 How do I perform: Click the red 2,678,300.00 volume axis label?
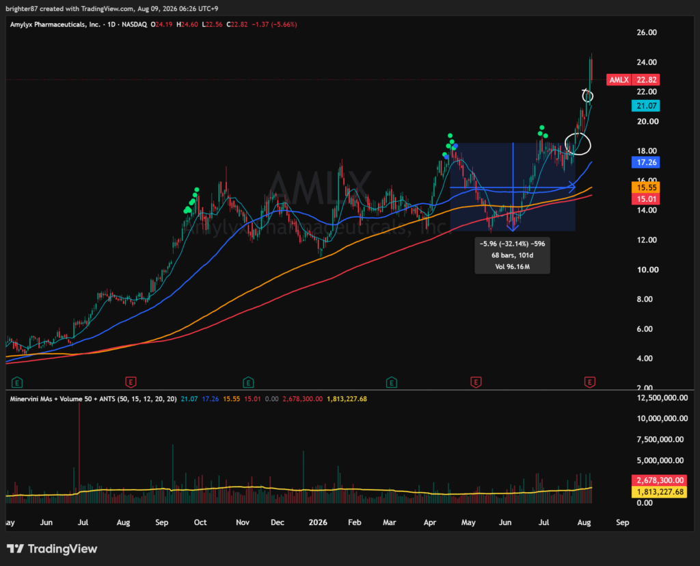(660, 480)
